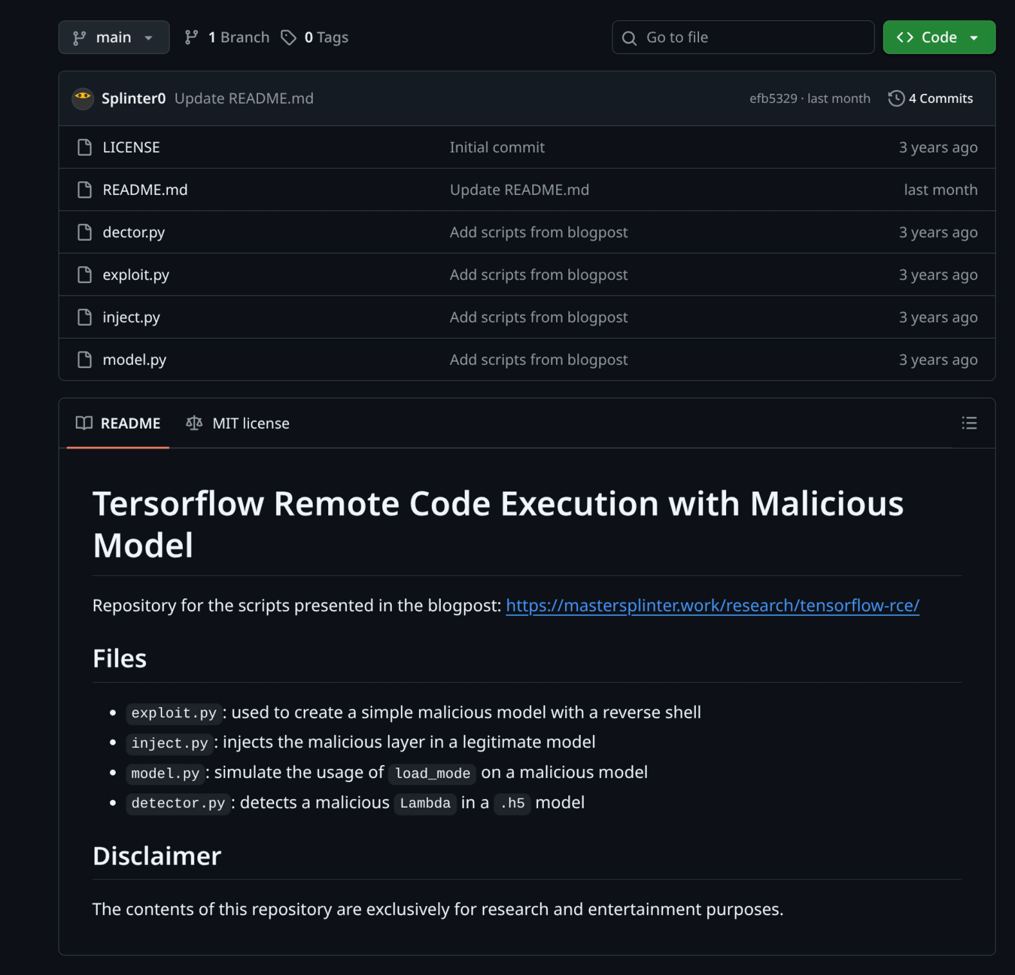Click the history clock icon near Commits

point(896,98)
